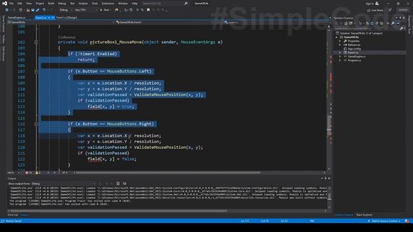Expand the Properties node
Viewport: 413px width, 232px height.
point(340,41)
